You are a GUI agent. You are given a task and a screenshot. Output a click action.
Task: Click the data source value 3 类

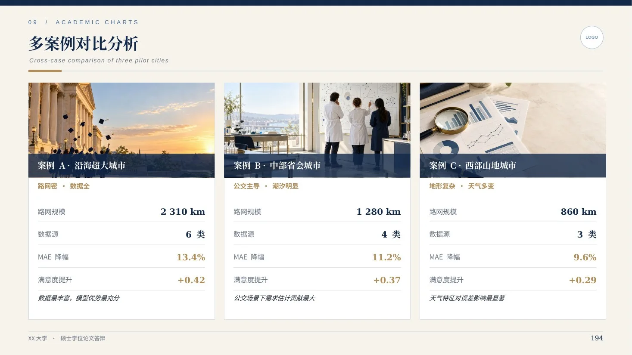[587, 235]
